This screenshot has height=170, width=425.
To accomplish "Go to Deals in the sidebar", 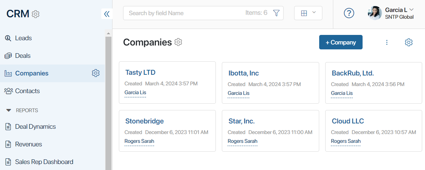I will click(23, 56).
